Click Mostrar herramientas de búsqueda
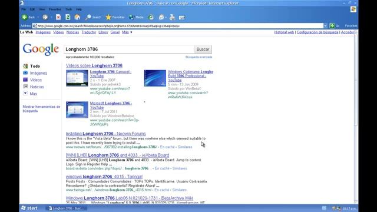The image size is (377, 212). click(41, 108)
